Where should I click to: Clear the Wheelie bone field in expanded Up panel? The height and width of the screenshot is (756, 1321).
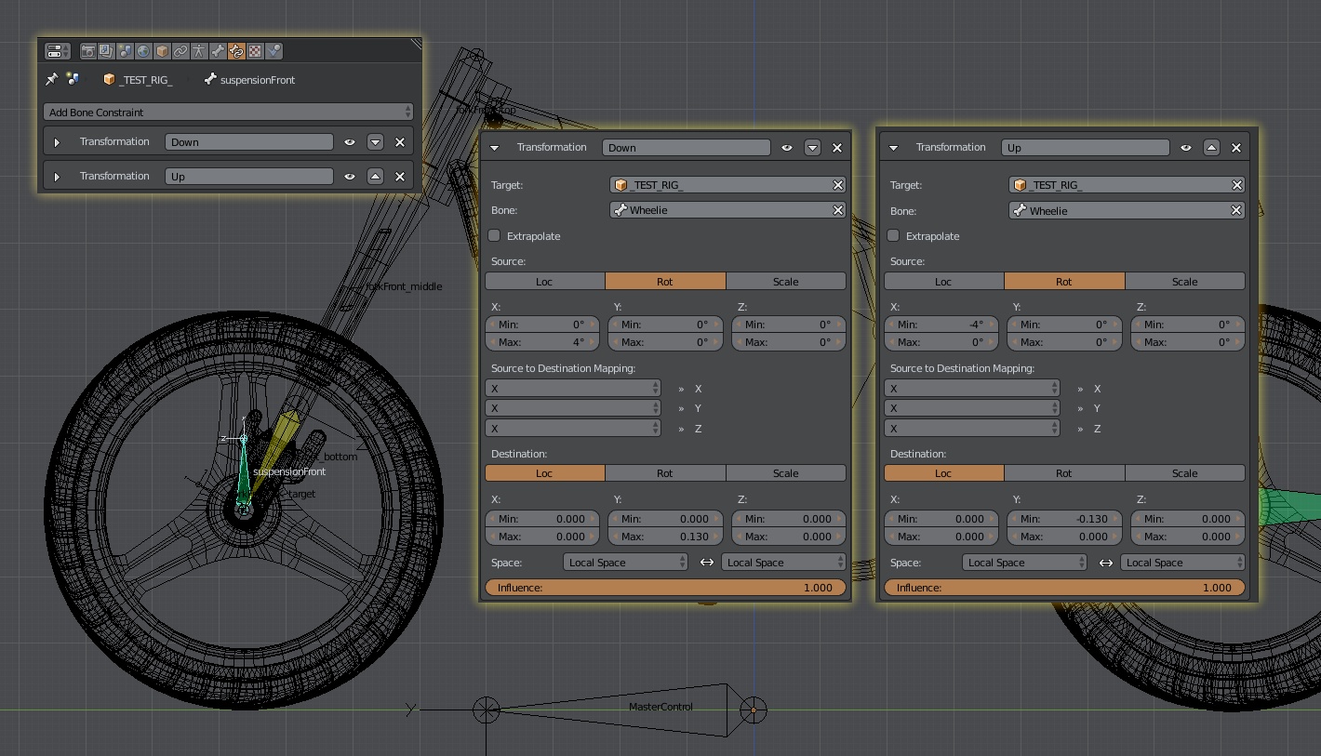[x=1237, y=211]
